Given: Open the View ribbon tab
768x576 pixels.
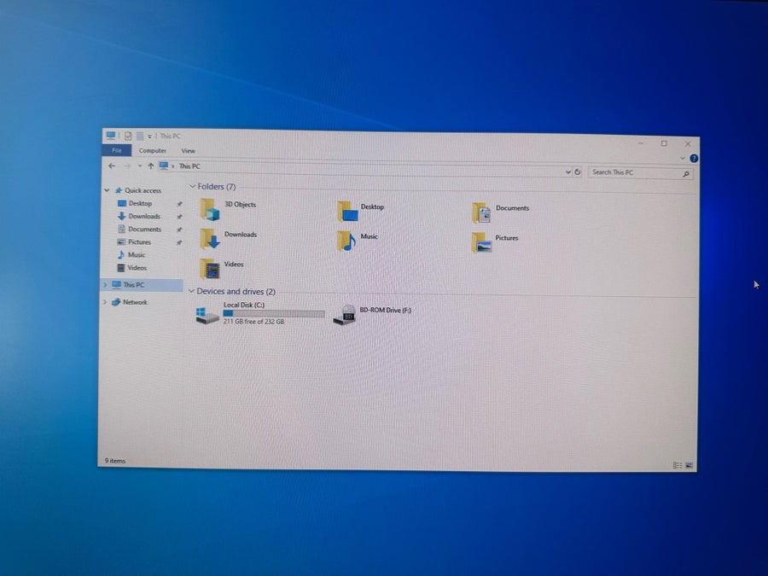Looking at the screenshot, I should point(188,151).
